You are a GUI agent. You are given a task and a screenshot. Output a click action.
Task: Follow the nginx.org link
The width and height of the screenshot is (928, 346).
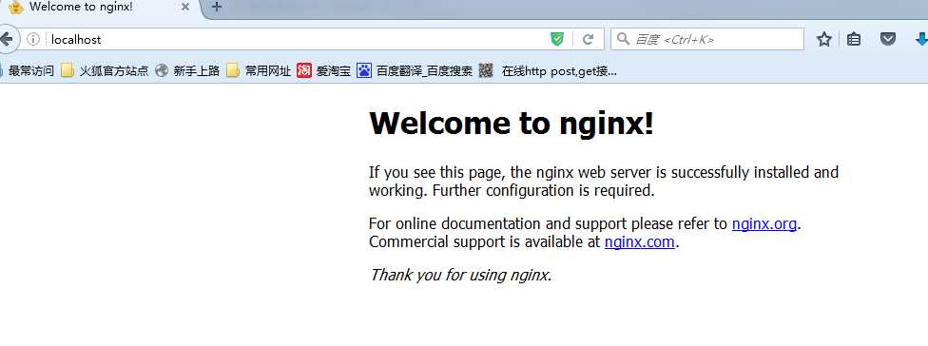(764, 224)
